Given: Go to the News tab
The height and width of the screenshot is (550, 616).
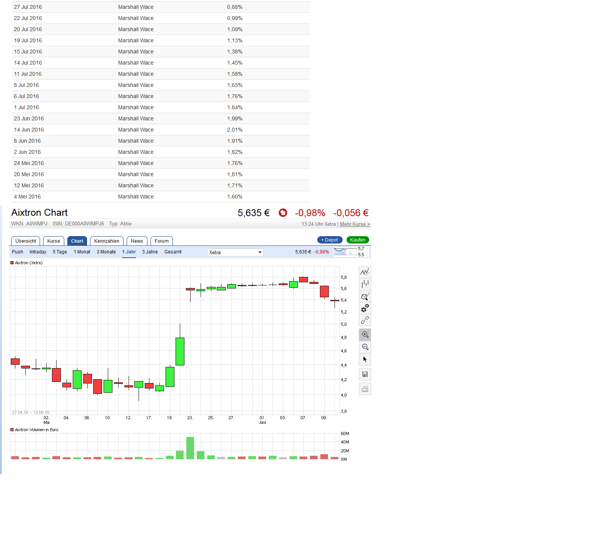Looking at the screenshot, I should pos(137,241).
